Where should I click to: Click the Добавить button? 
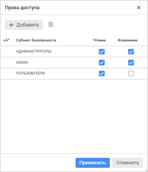(x=24, y=25)
